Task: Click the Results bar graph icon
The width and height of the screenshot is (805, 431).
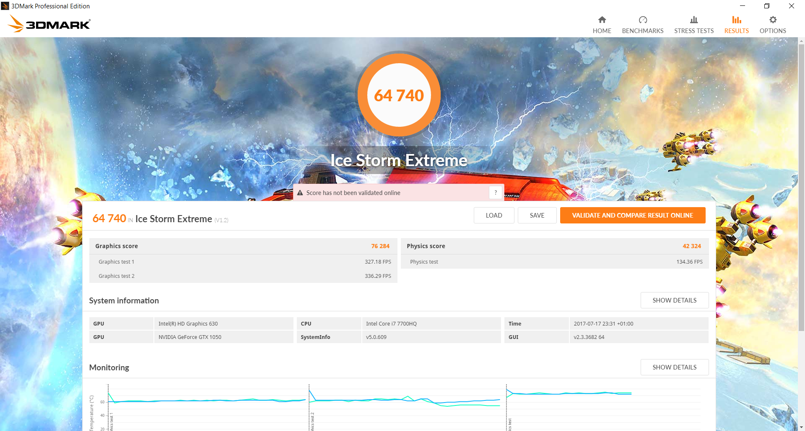Action: point(737,20)
